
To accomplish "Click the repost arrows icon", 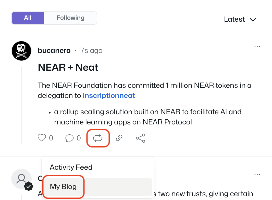I will (98, 138).
